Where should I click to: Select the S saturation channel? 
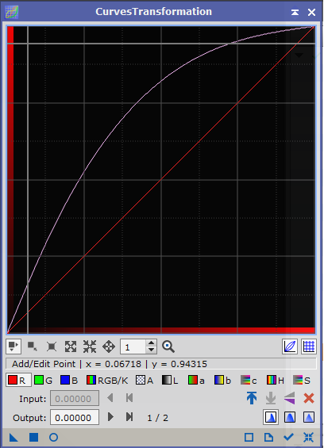pos(302,381)
